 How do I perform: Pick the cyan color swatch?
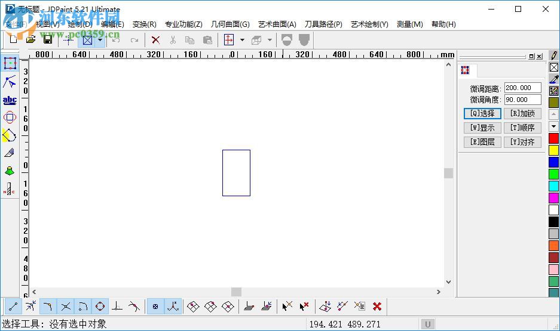point(553,186)
